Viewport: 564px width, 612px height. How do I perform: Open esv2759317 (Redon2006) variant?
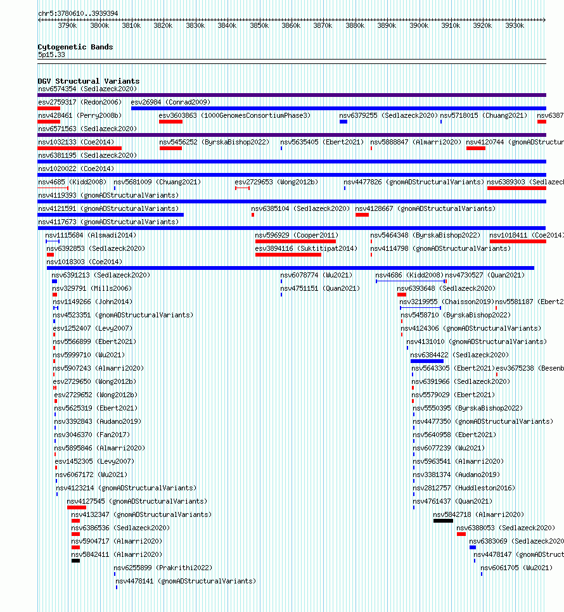80,102
